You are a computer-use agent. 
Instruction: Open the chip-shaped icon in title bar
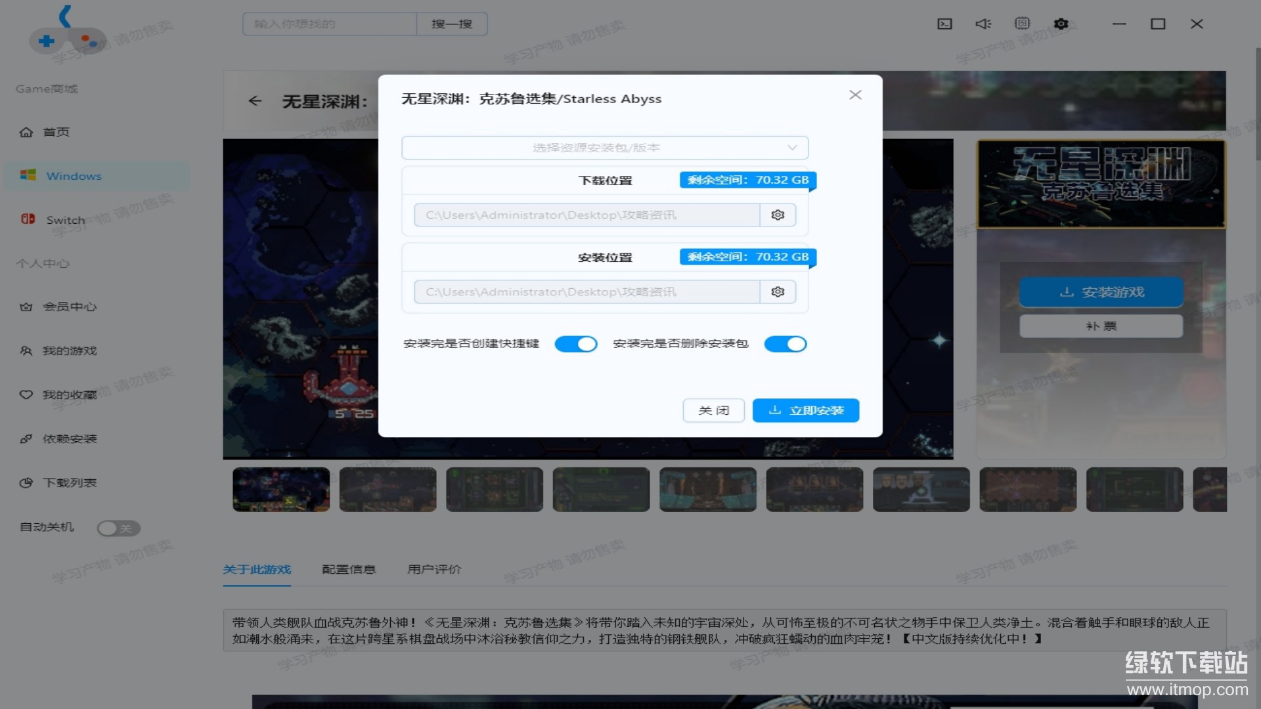tap(1022, 24)
